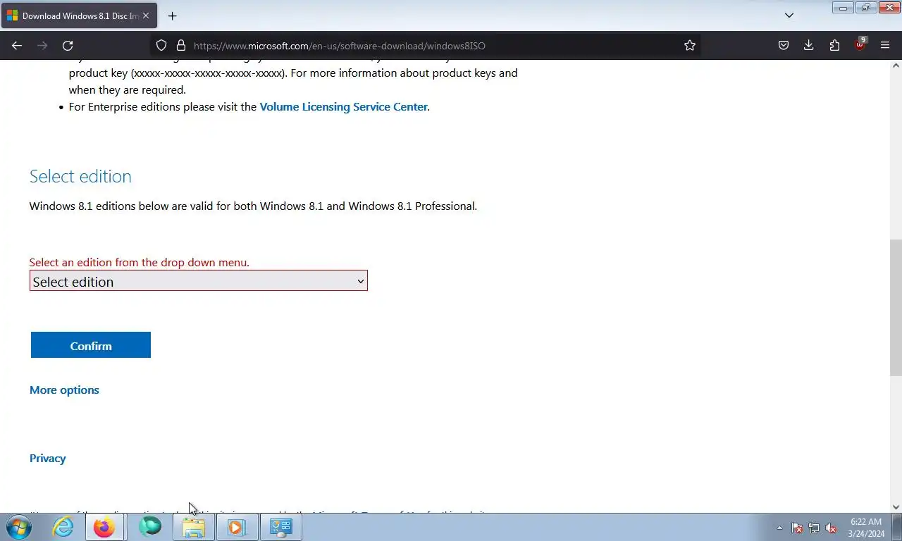Switch to Download Windows 8.1 Disc Image tab
Screen dimensions: 902x541
79,15
